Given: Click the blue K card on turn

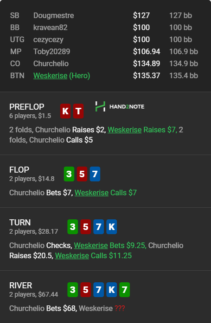Looking at the screenshot, I should point(111,227).
